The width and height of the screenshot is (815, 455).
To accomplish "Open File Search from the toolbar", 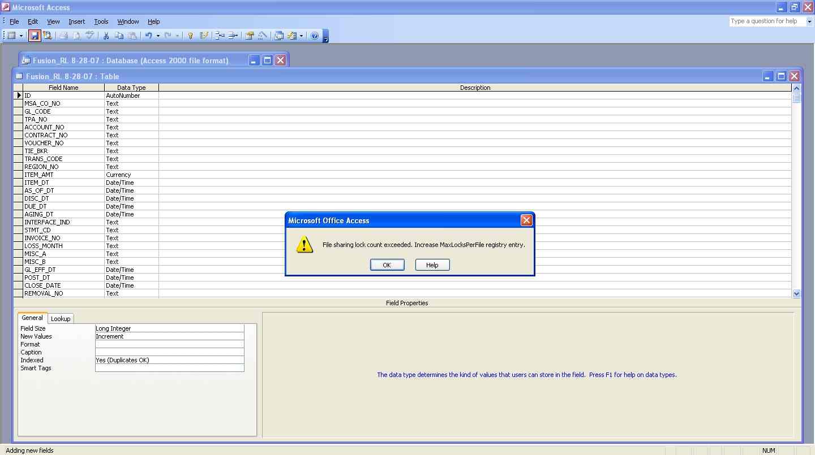I will (48, 36).
